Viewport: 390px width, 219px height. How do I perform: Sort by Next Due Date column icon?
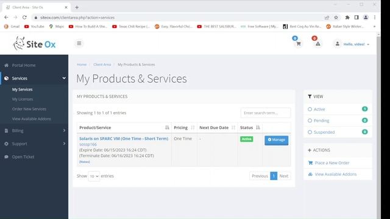tap(233, 127)
